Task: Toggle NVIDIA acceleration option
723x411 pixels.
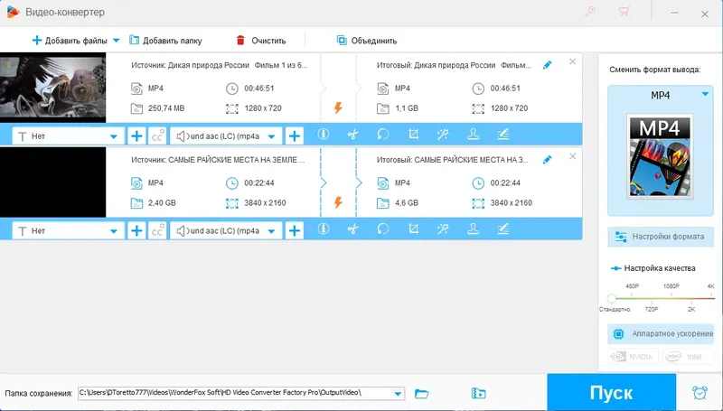Action: tap(634, 357)
